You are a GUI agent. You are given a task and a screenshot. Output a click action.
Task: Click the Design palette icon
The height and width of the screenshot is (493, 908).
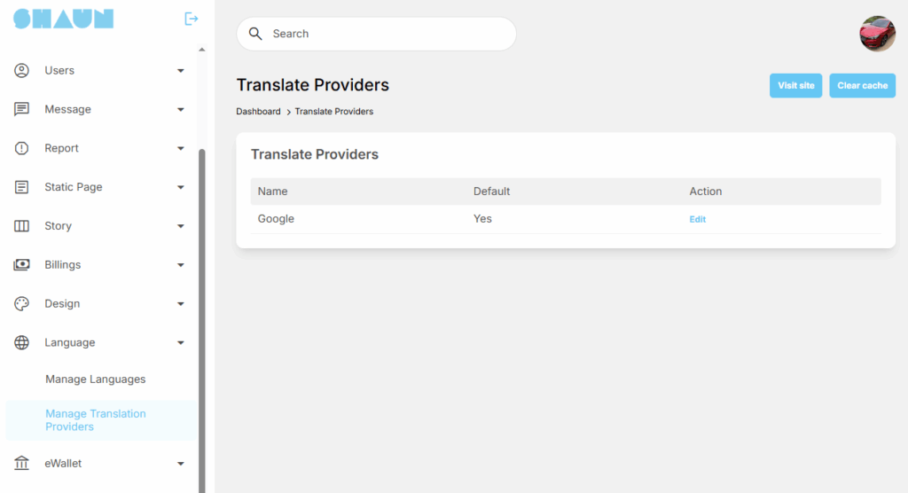[22, 304]
